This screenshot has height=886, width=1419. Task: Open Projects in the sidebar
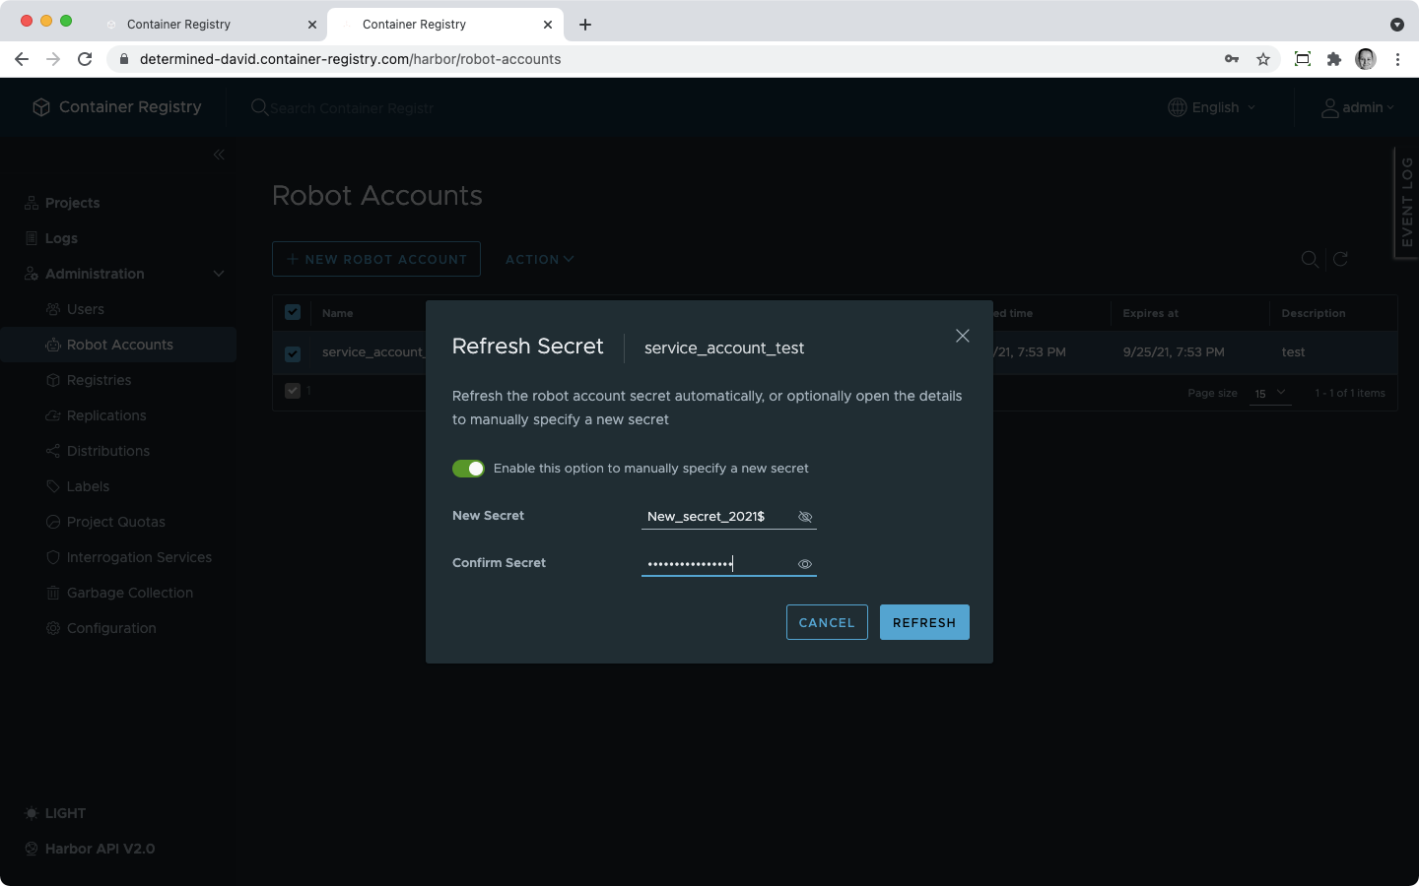coord(72,203)
